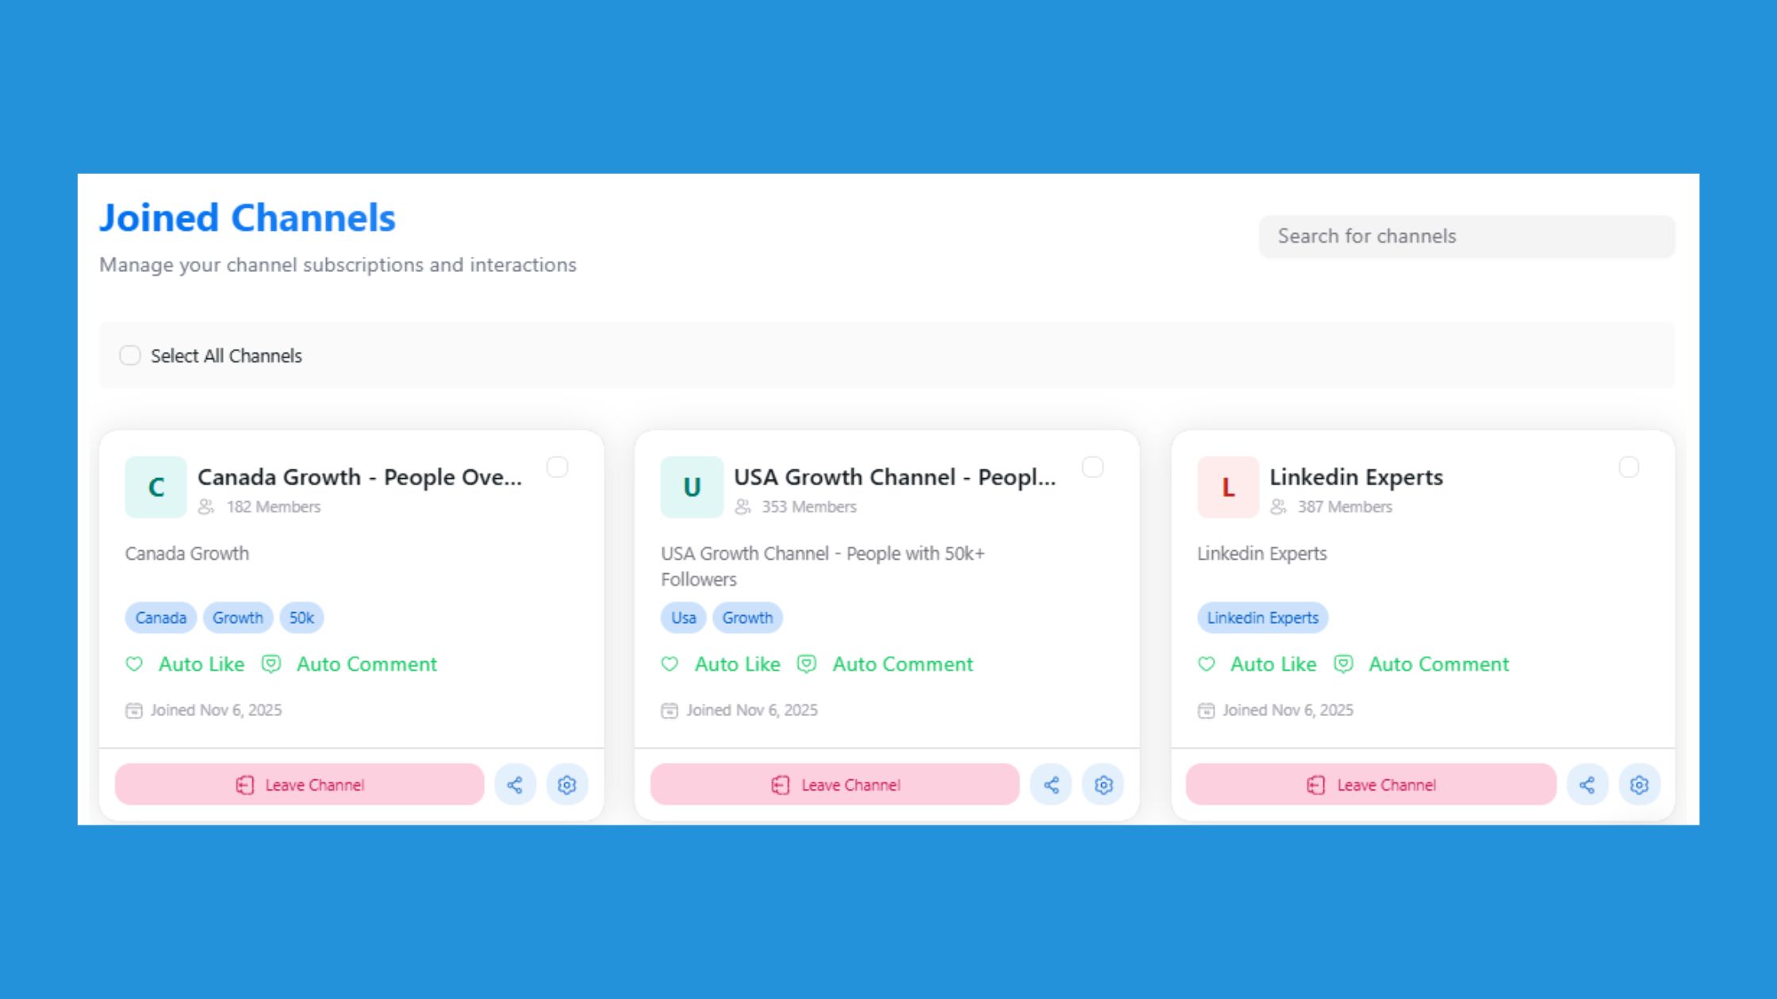This screenshot has width=1777, height=999.
Task: Open Canada Growth - People Ove... title
Action: 359,477
